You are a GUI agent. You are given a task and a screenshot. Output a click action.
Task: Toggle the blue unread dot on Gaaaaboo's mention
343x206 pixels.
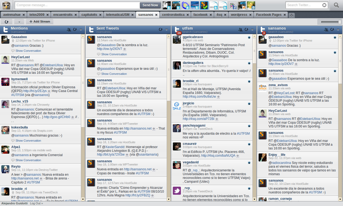click(335, 37)
